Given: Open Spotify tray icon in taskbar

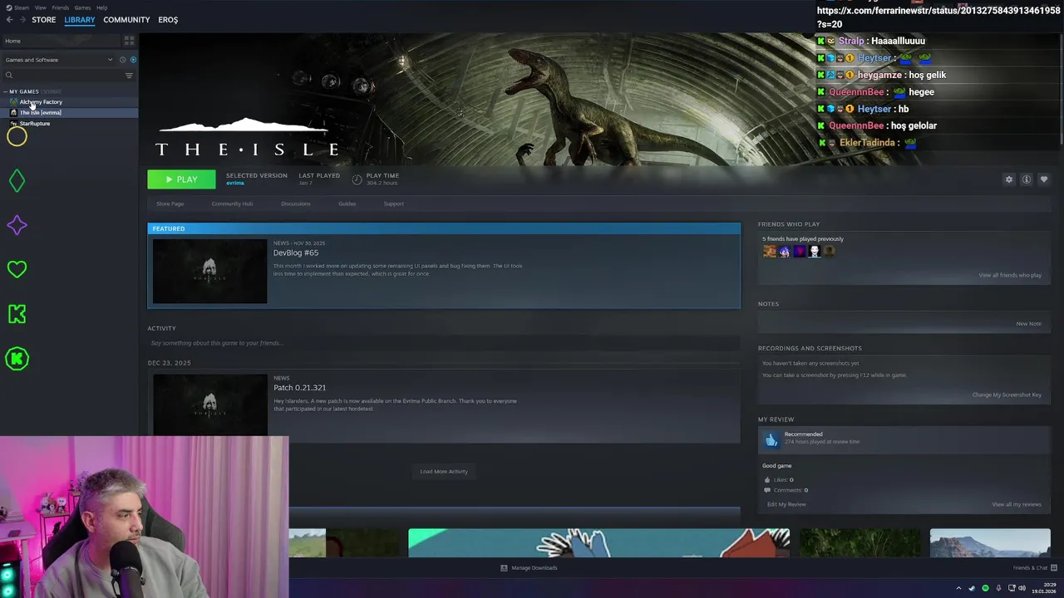Looking at the screenshot, I should (985, 588).
